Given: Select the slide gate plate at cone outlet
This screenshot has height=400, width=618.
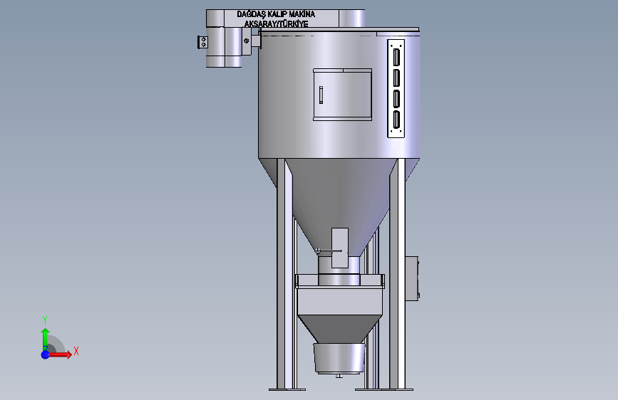Looking at the screenshot, I should (340, 248).
